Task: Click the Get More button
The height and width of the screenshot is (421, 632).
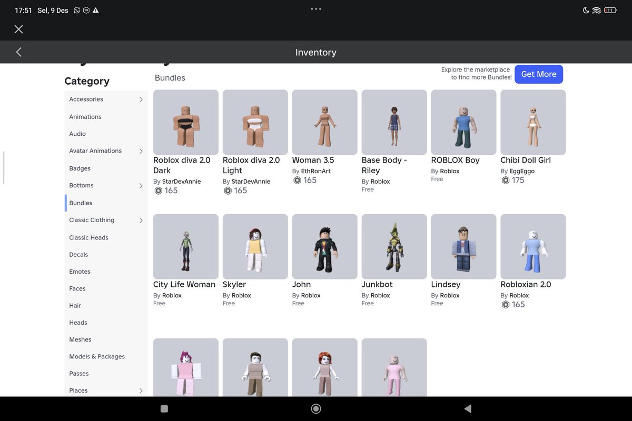Action: pyautogui.click(x=538, y=74)
